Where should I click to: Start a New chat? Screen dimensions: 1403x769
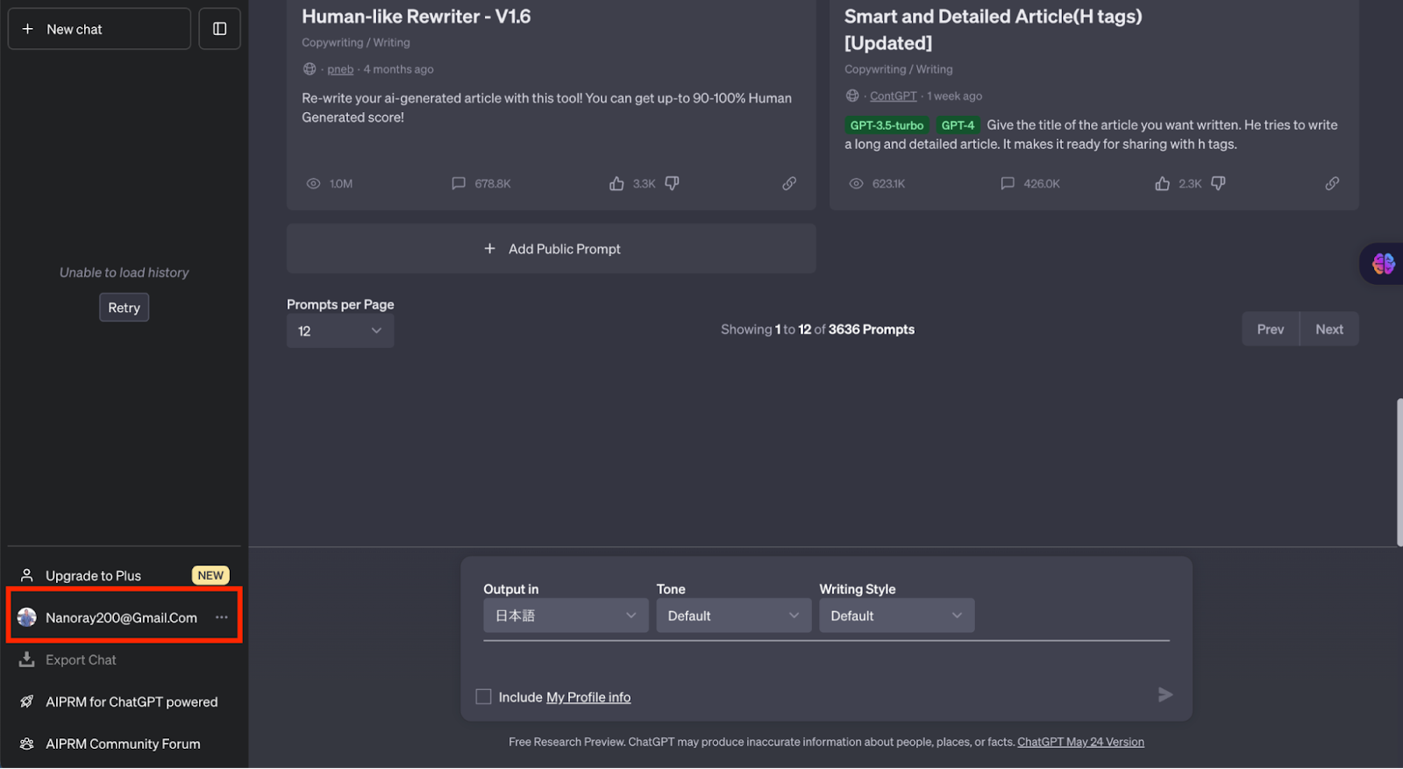coord(99,29)
